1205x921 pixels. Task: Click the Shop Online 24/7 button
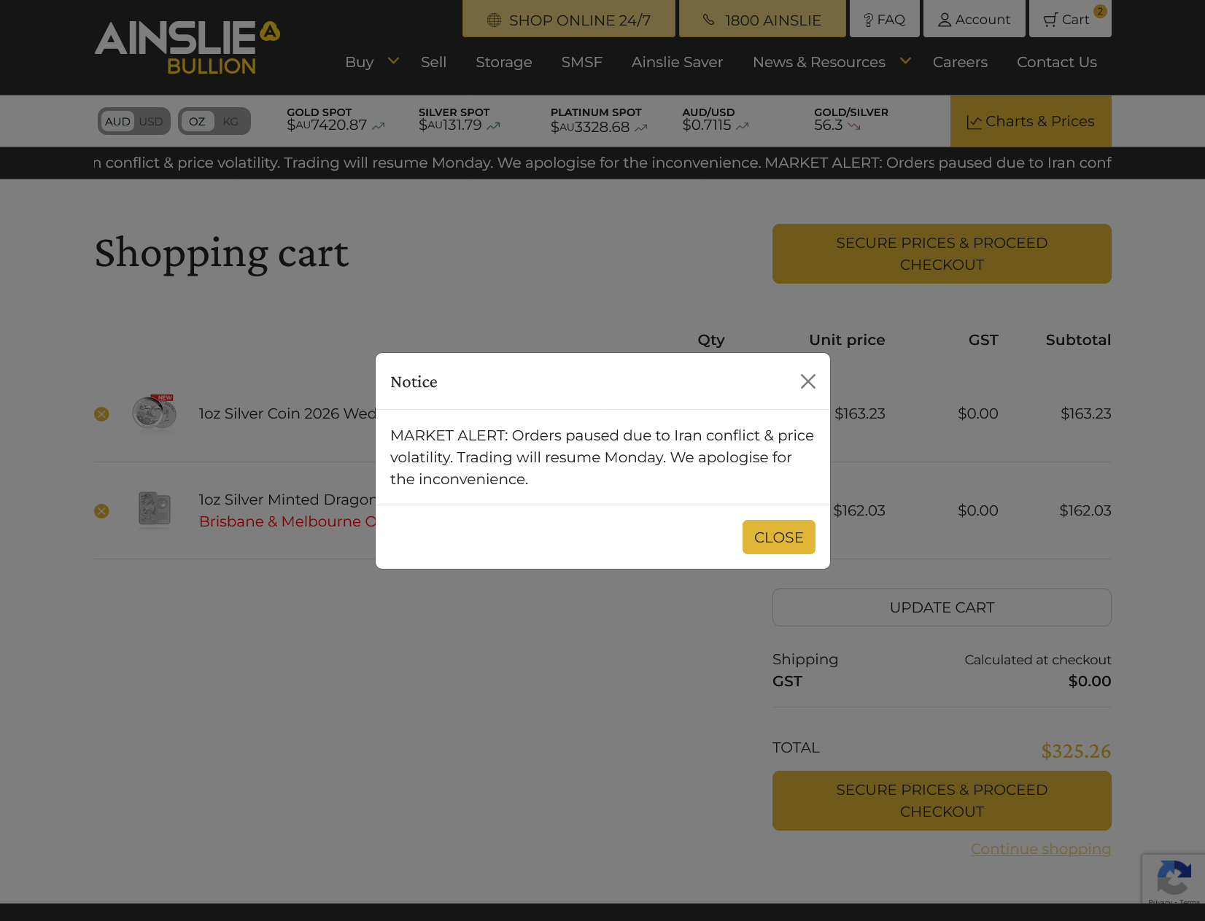[x=569, y=19]
